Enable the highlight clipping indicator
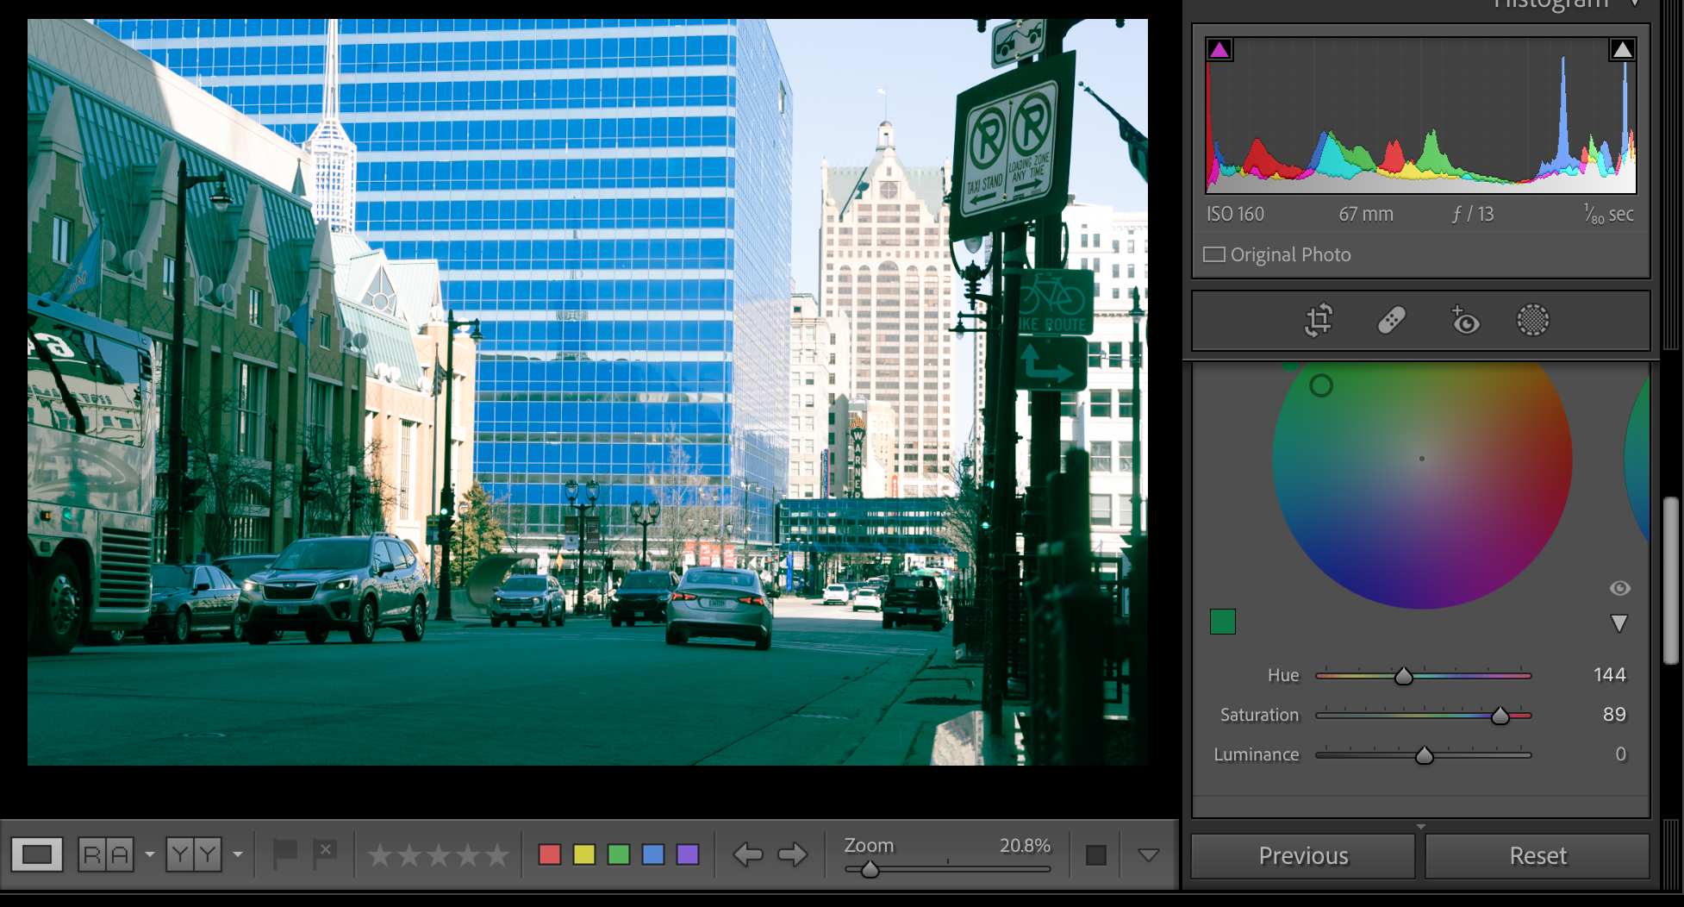 tap(1622, 49)
